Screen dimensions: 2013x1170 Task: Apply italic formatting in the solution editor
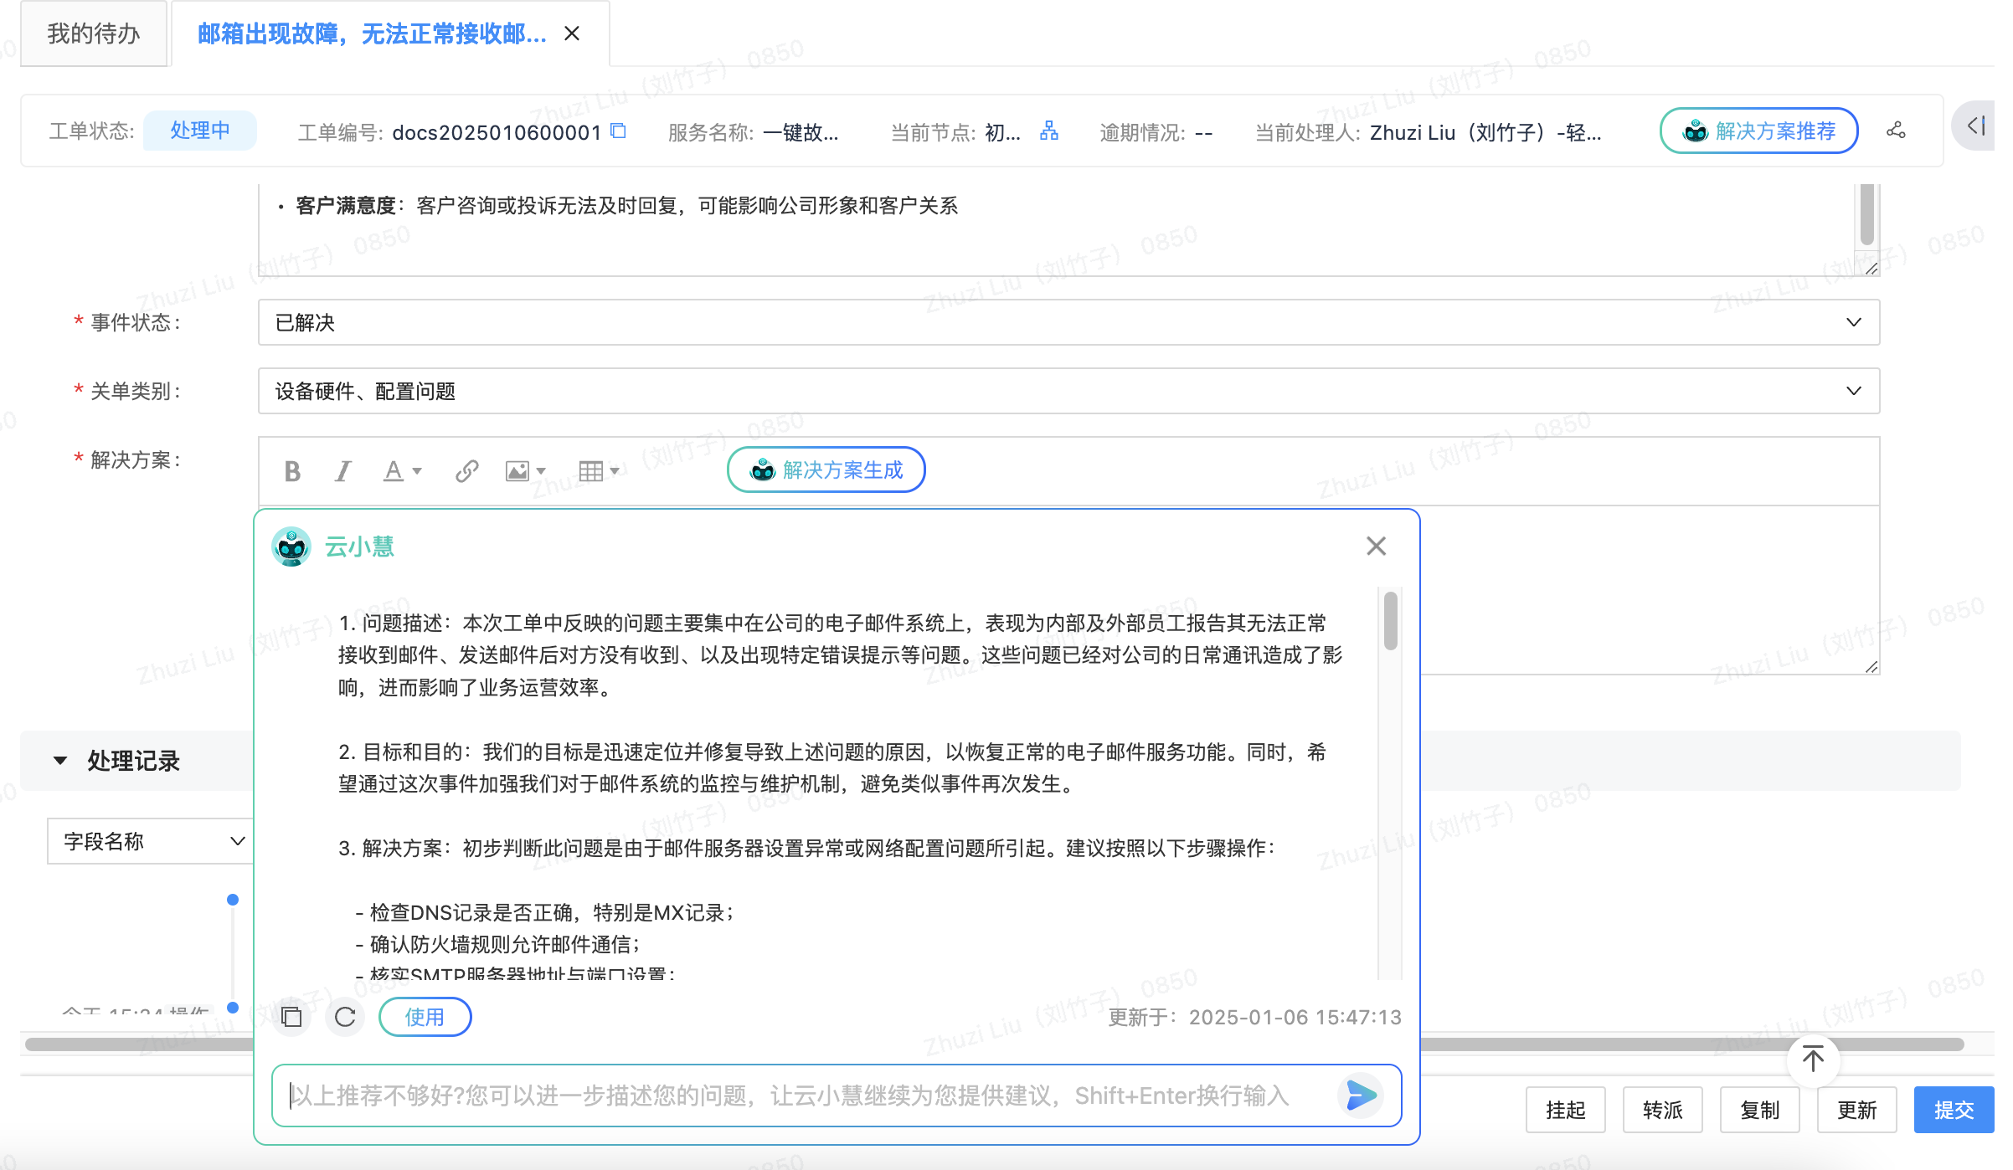click(342, 470)
